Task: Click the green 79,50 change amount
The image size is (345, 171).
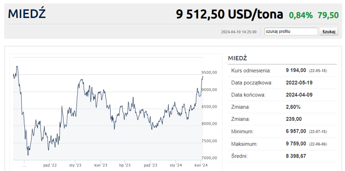Action: [x=328, y=15]
